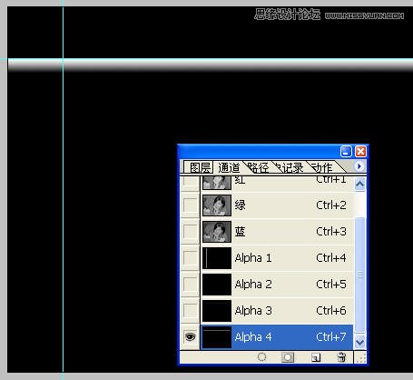
Task: Create new channel icon
Action: (x=316, y=357)
